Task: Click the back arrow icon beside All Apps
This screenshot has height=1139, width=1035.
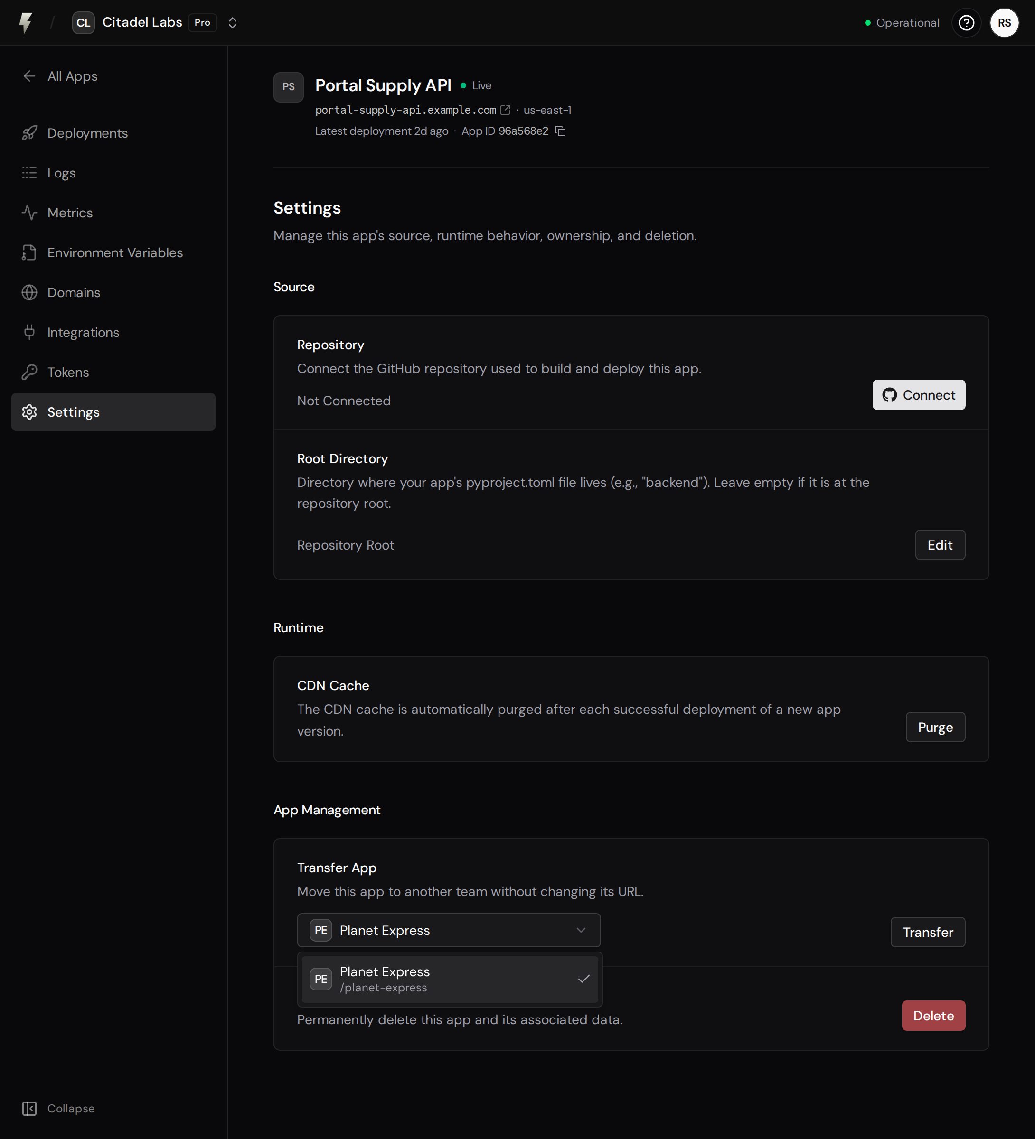Action: point(29,76)
